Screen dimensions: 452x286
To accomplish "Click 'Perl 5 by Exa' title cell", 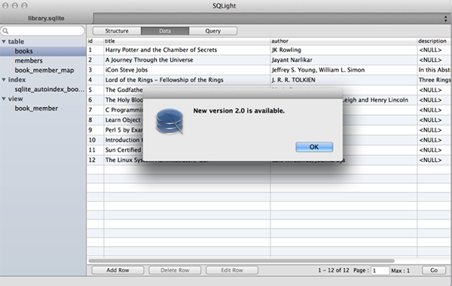I will tap(124, 130).
